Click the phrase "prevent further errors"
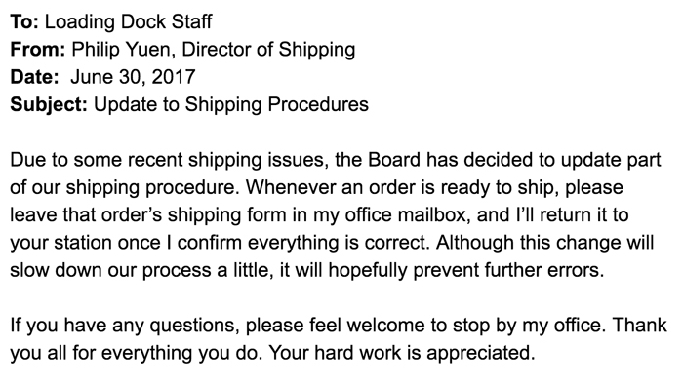This screenshot has height=385, width=683. (508, 270)
